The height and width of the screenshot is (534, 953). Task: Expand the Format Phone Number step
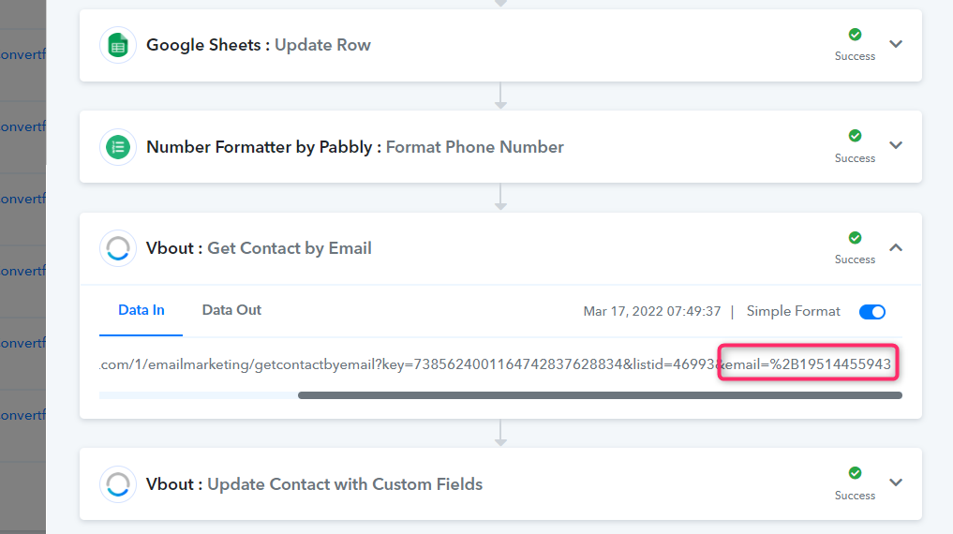click(895, 145)
